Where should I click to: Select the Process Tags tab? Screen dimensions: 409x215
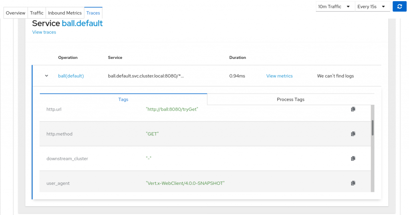(x=290, y=100)
